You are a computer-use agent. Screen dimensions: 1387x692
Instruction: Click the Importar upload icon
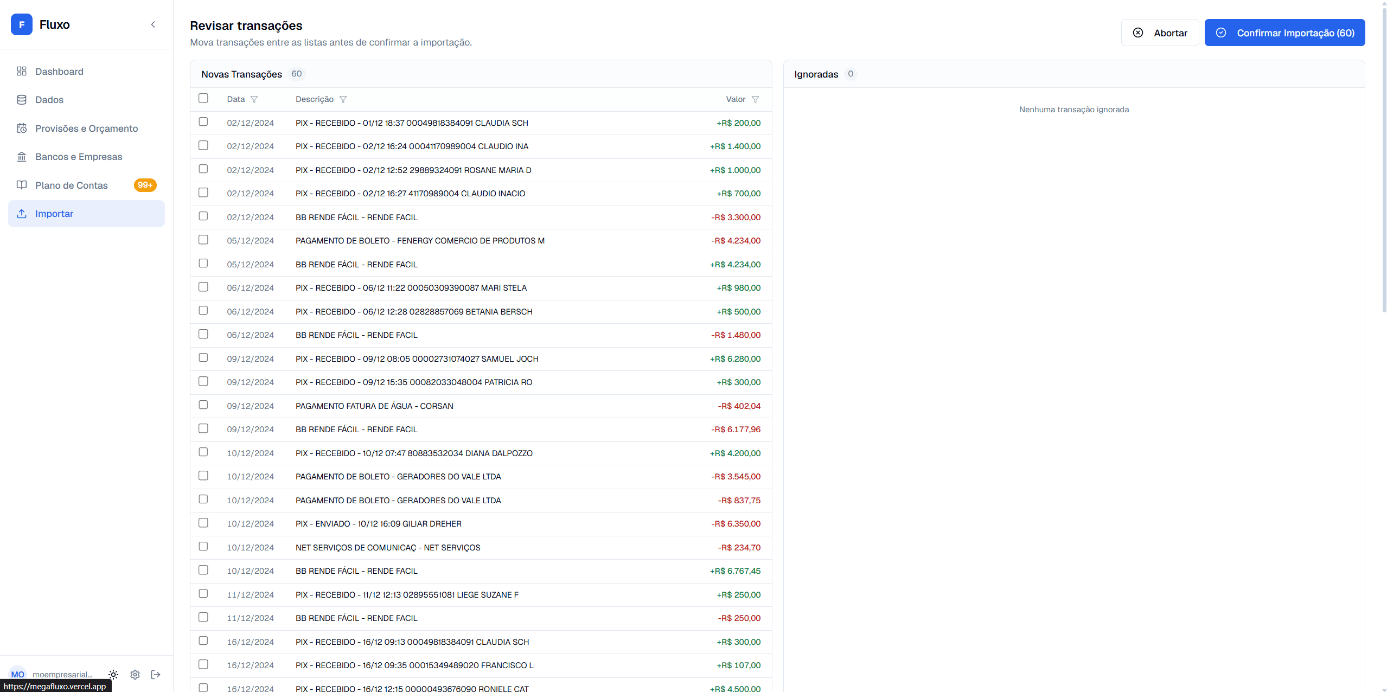22,214
